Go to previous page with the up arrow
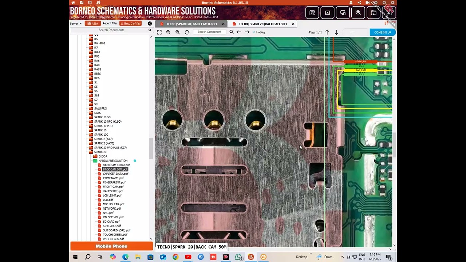The width and height of the screenshot is (466, 262). [327, 32]
